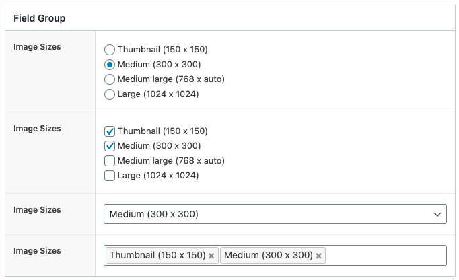This screenshot has height=280, width=459.
Task: Check the Large (1024 x 1024) checkbox
Action: [x=110, y=176]
